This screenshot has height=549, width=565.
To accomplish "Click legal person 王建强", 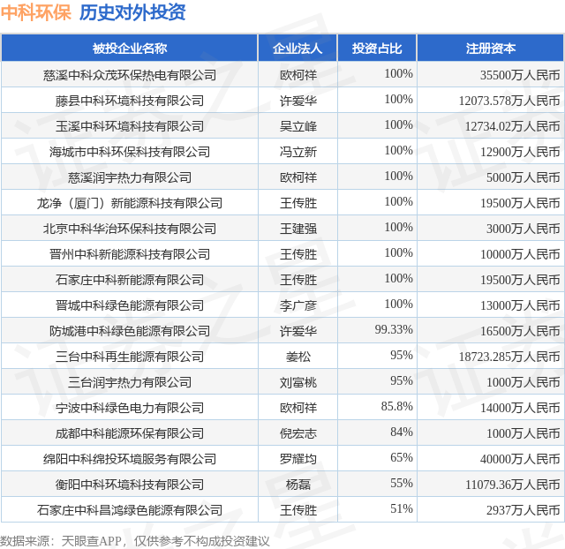I will click(x=298, y=229).
